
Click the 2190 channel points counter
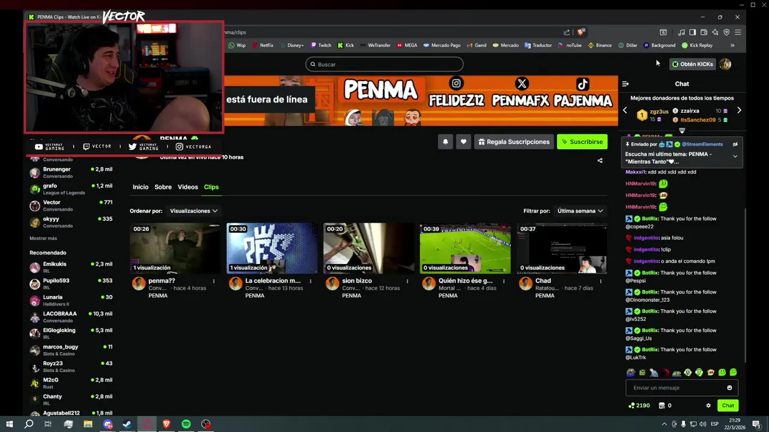tap(639, 406)
